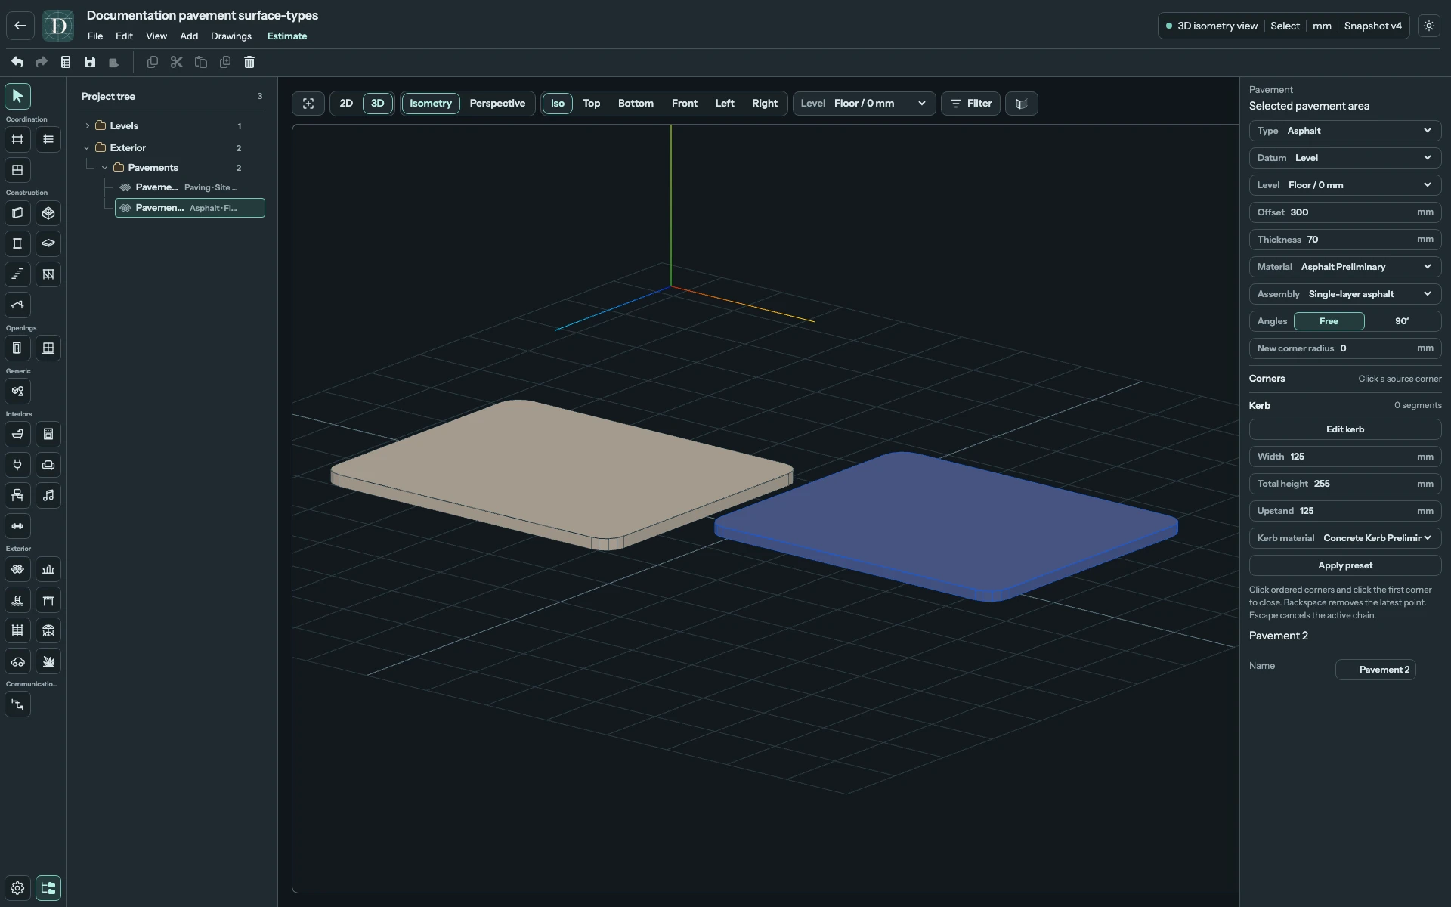Toggle the section box icon beside Filter
1451x907 pixels.
pos(1021,104)
